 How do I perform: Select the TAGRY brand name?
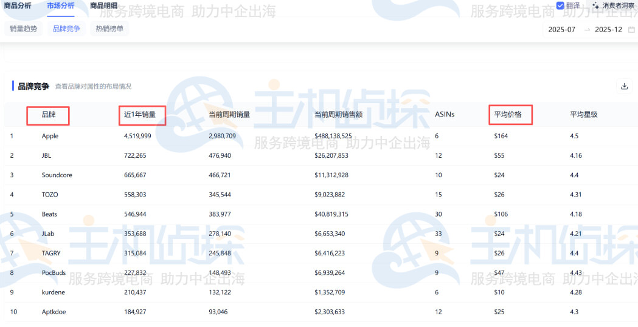(51, 253)
